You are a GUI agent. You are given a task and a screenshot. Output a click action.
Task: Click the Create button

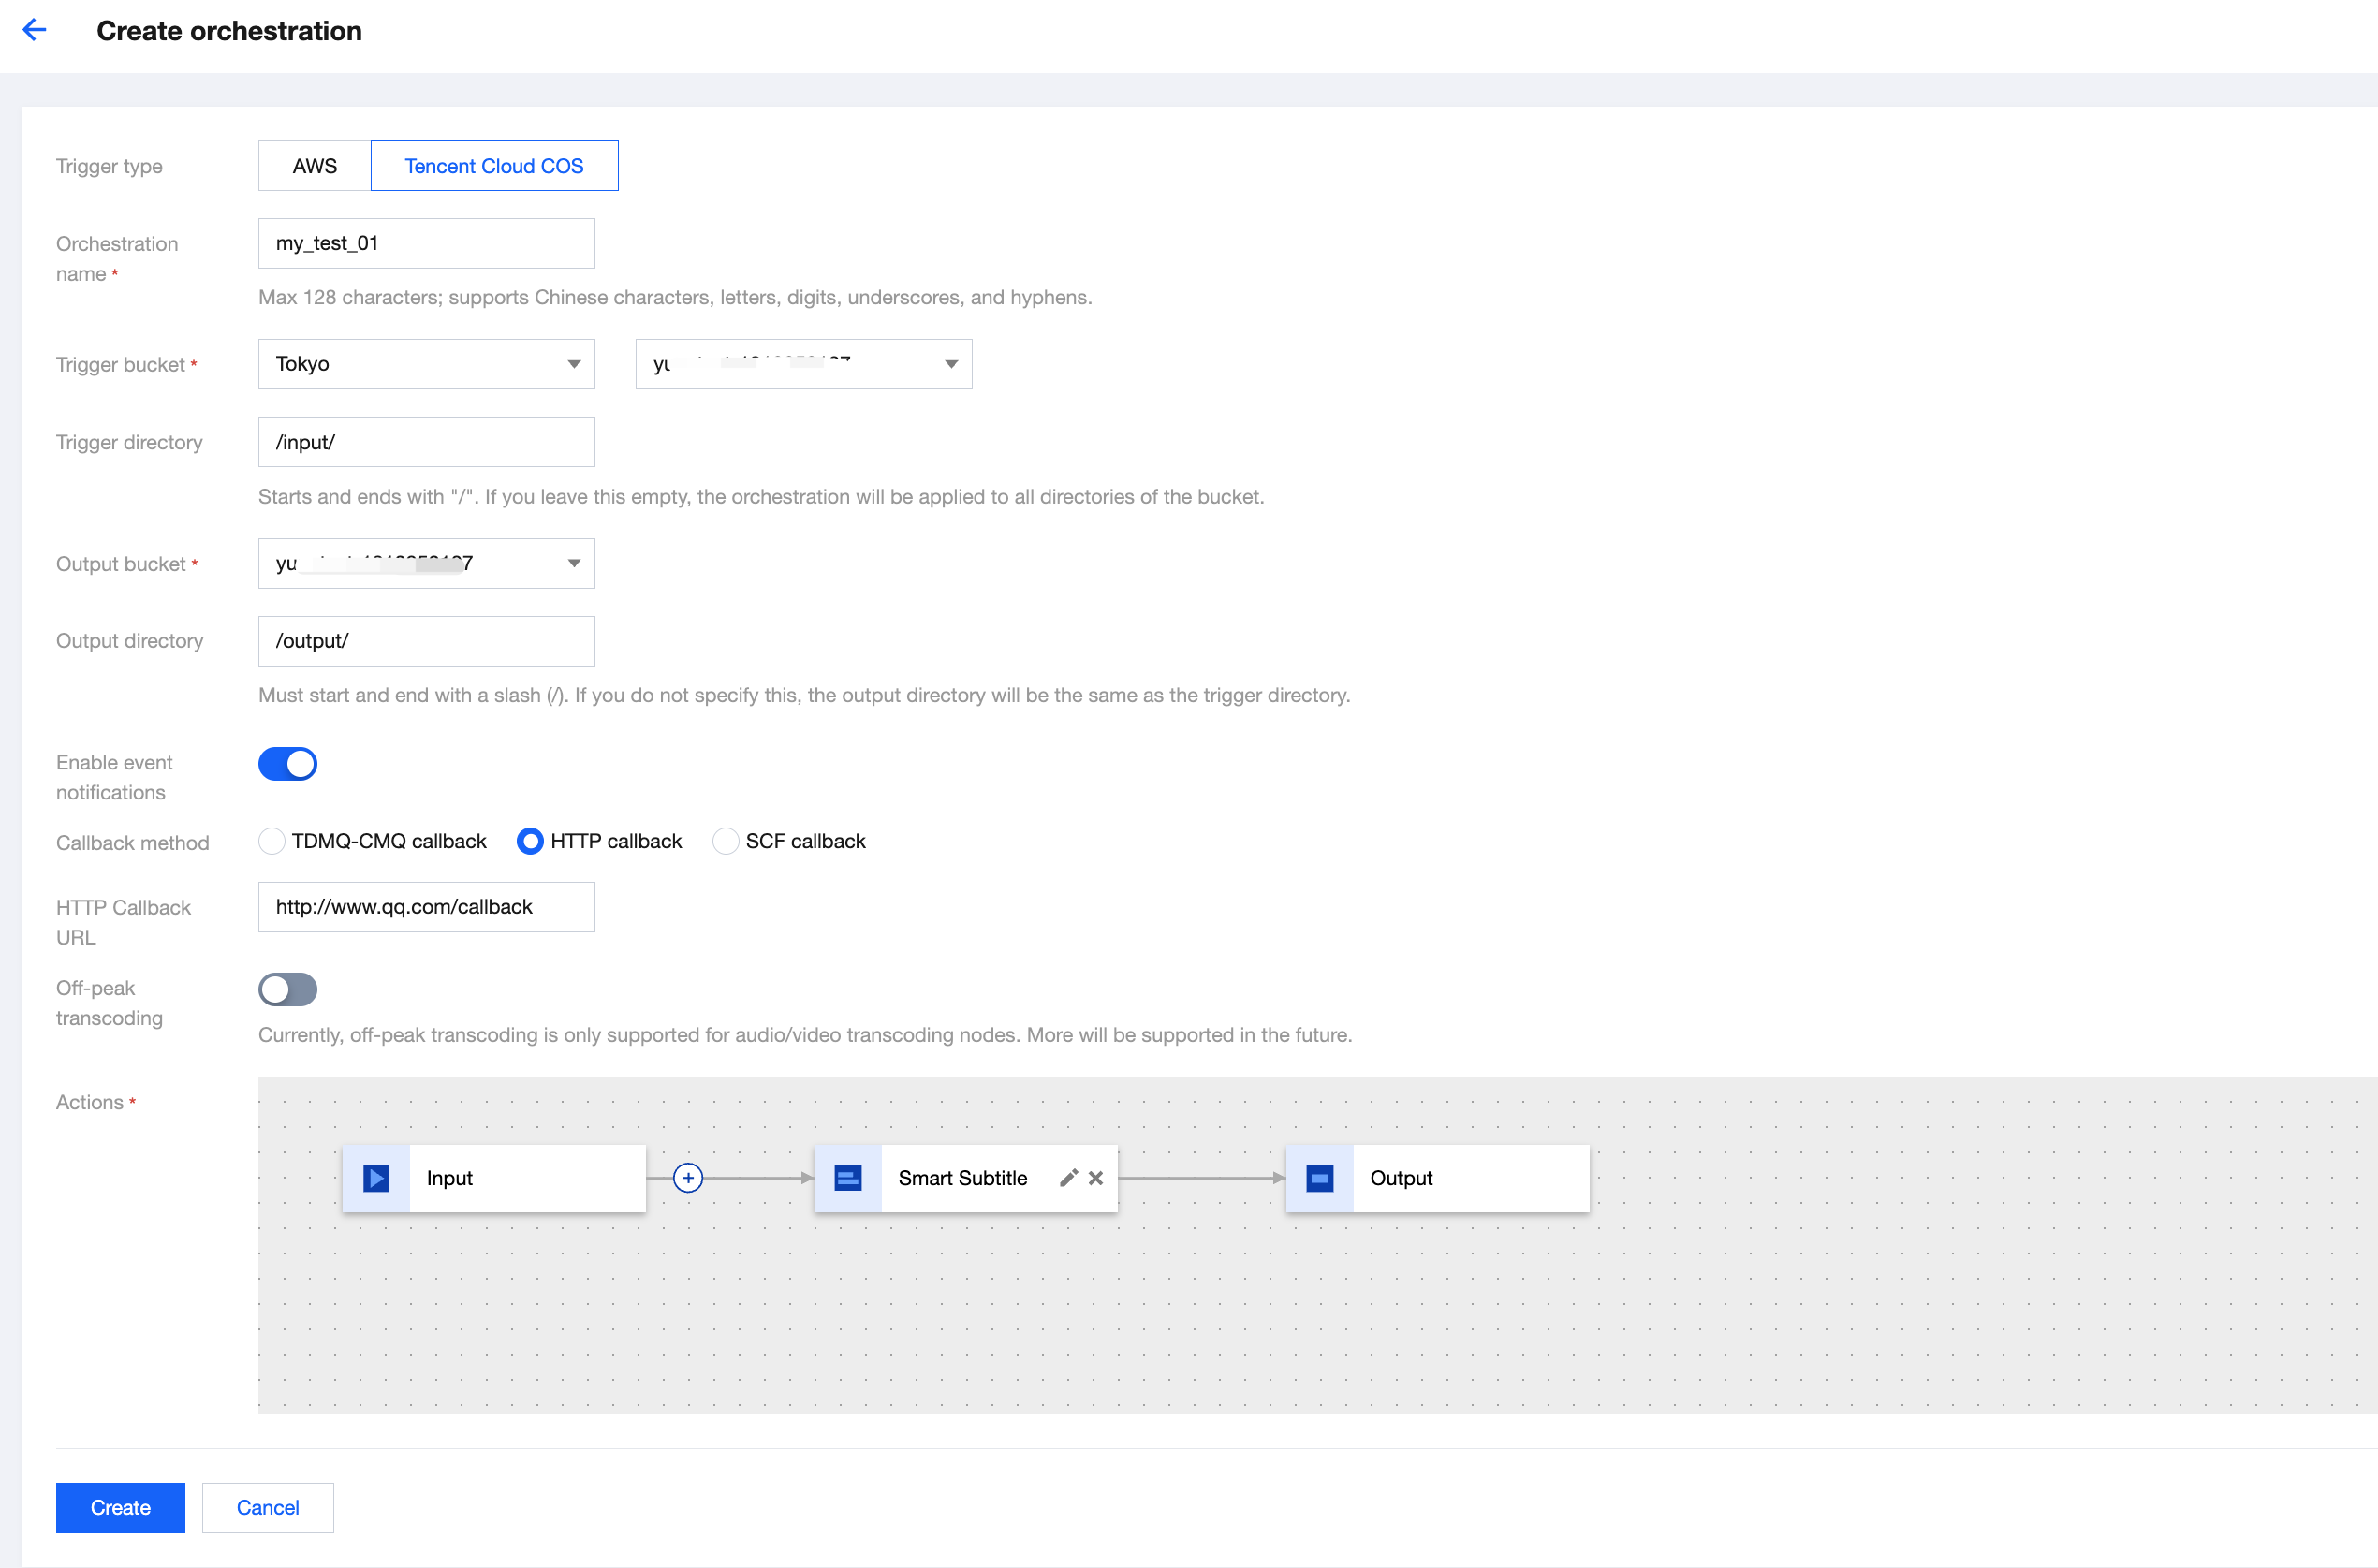121,1507
